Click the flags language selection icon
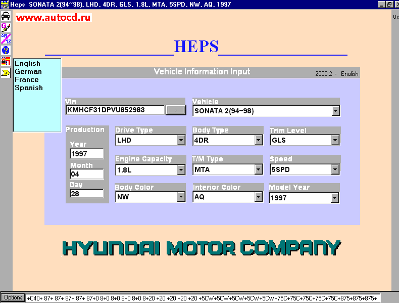 click(6, 61)
